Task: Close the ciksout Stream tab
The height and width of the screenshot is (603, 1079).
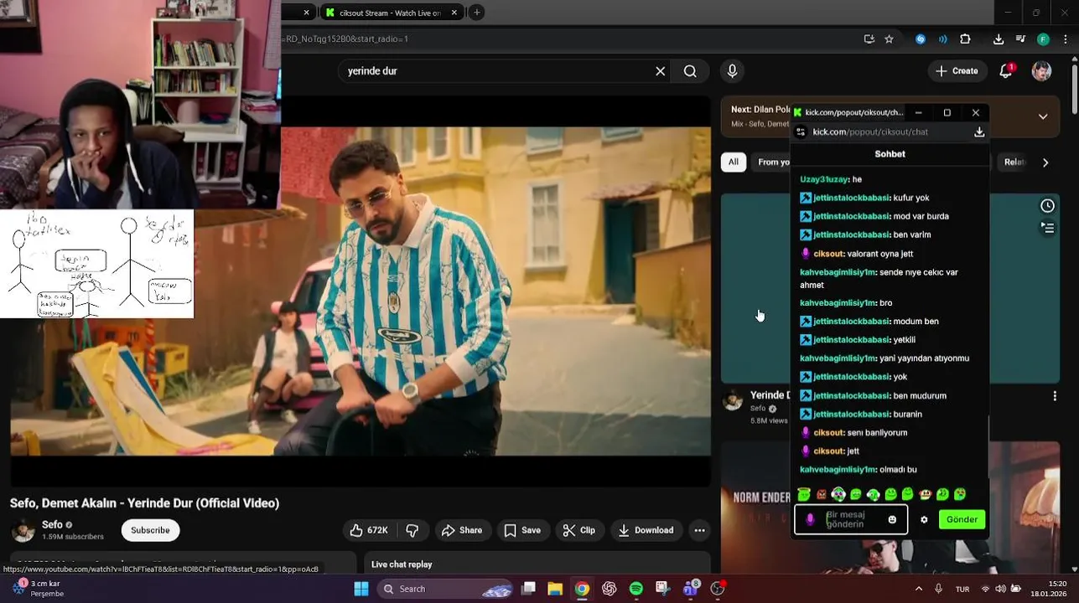Action: click(454, 13)
